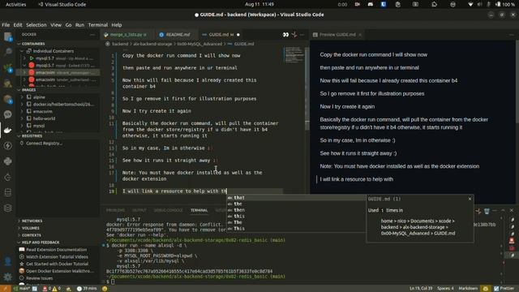
Task: Click more actions for the editor tab group
Action: click(302, 34)
